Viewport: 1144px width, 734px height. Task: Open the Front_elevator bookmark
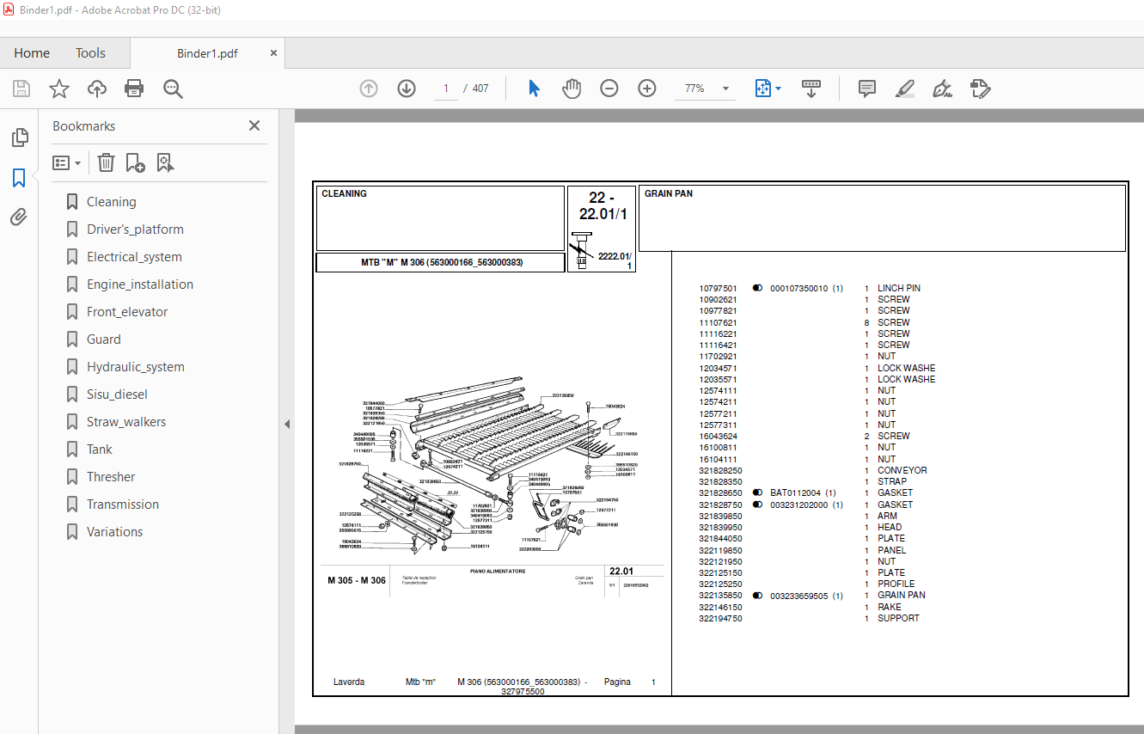[127, 312]
